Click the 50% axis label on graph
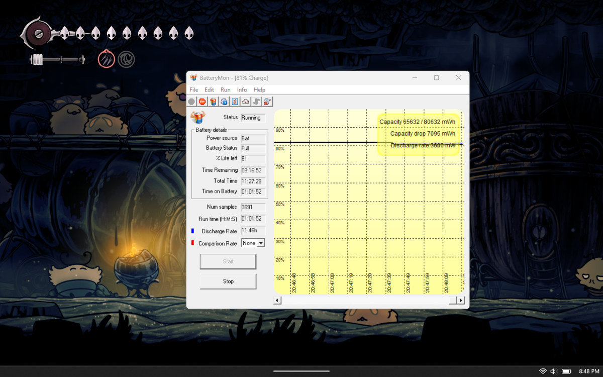 click(280, 204)
